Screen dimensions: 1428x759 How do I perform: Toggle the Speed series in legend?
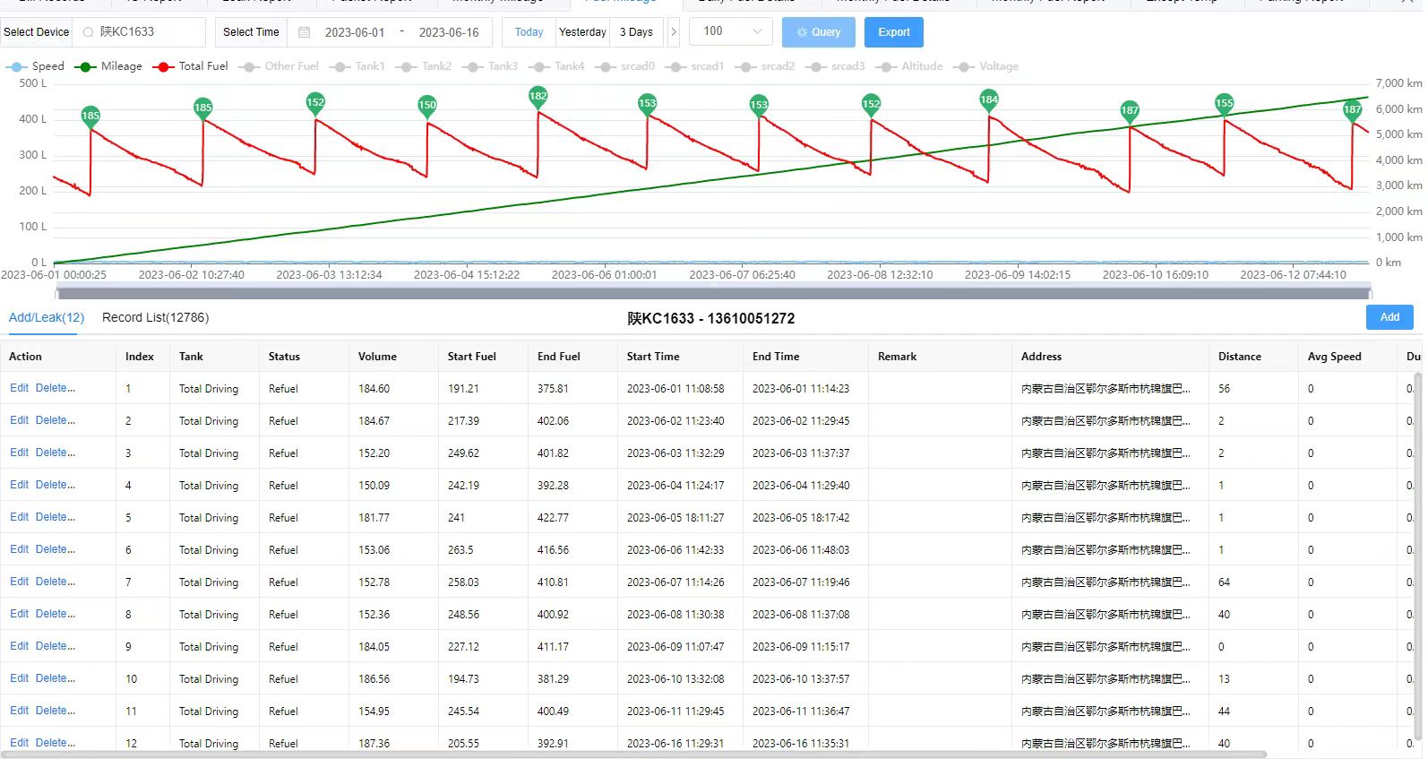click(36, 66)
